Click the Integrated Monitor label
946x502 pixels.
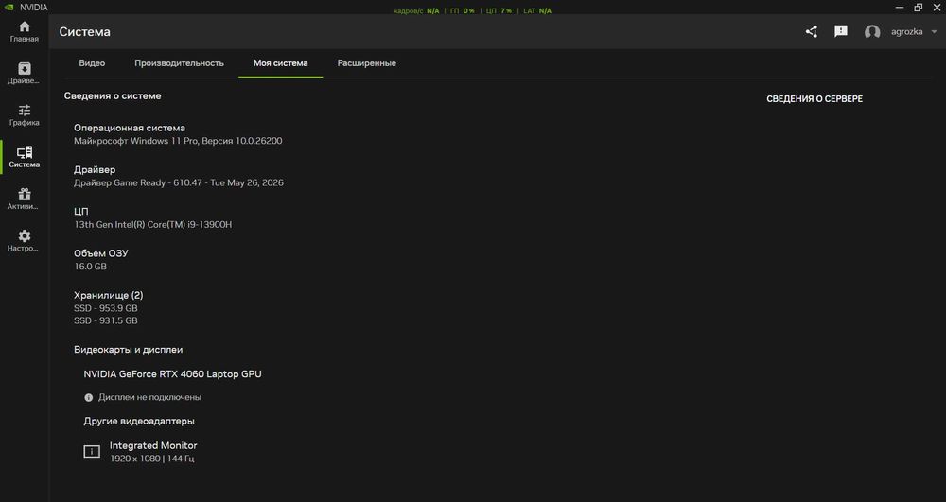click(x=153, y=445)
